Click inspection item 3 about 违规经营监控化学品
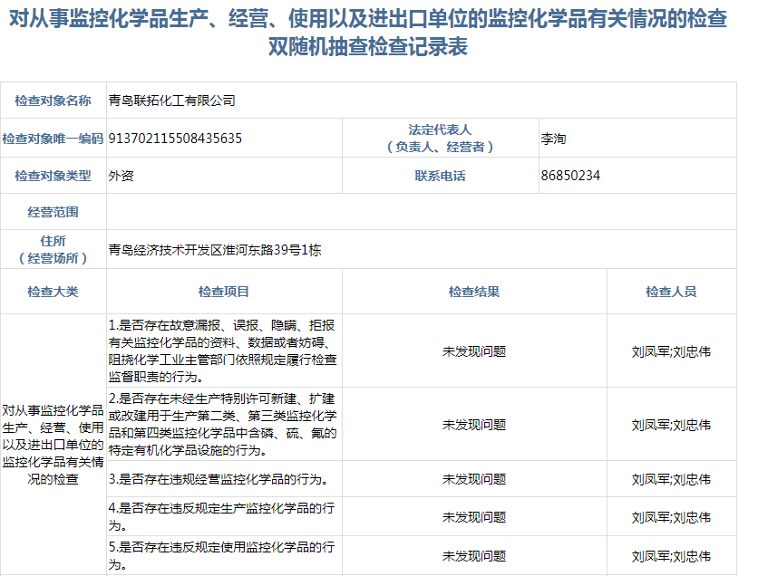The height and width of the screenshot is (576, 758). pos(218,479)
